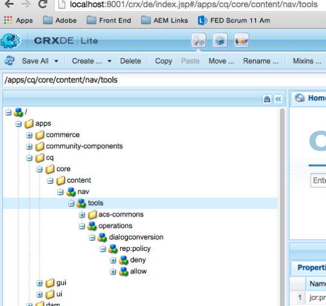This screenshot has height=306, width=326.
Task: Open the Package Share plug icon
Action: point(241,40)
